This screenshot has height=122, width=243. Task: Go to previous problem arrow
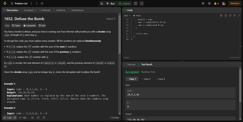click(31, 3)
